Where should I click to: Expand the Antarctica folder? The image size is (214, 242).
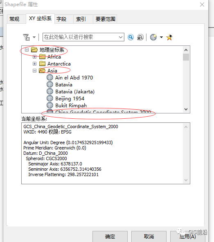tap(34, 64)
